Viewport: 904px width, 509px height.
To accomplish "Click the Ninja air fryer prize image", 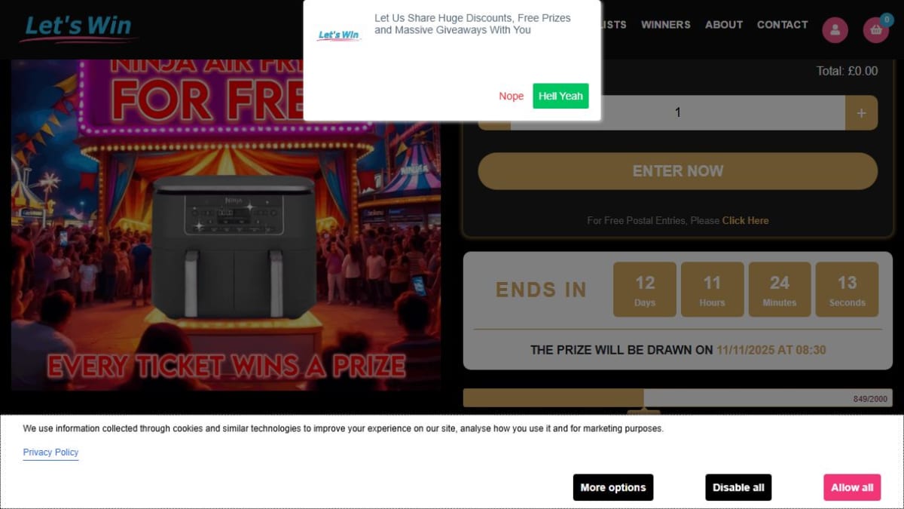I will pos(226,225).
